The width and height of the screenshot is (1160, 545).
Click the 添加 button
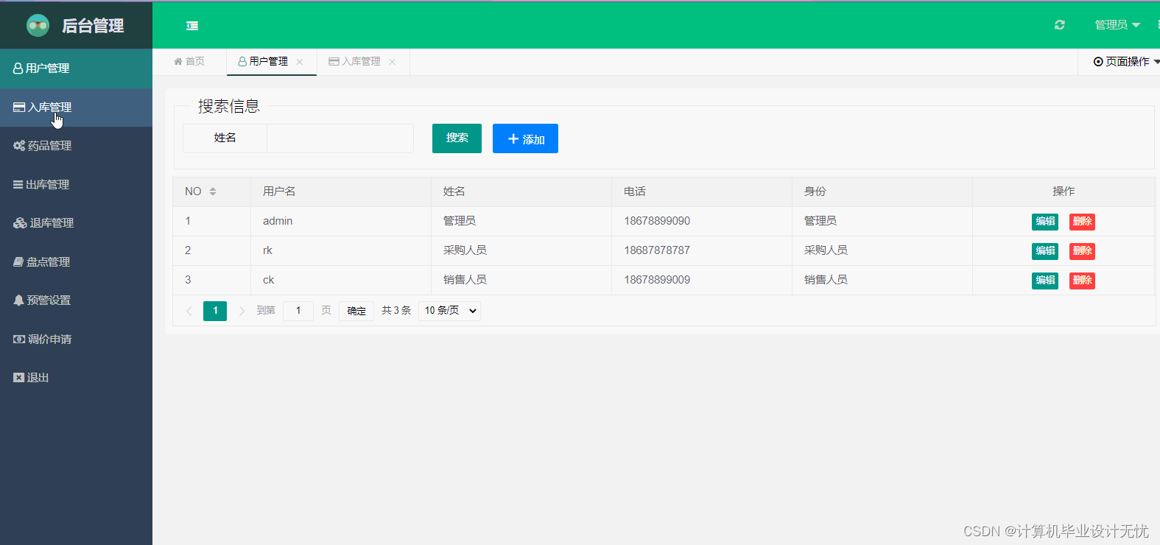pos(525,138)
